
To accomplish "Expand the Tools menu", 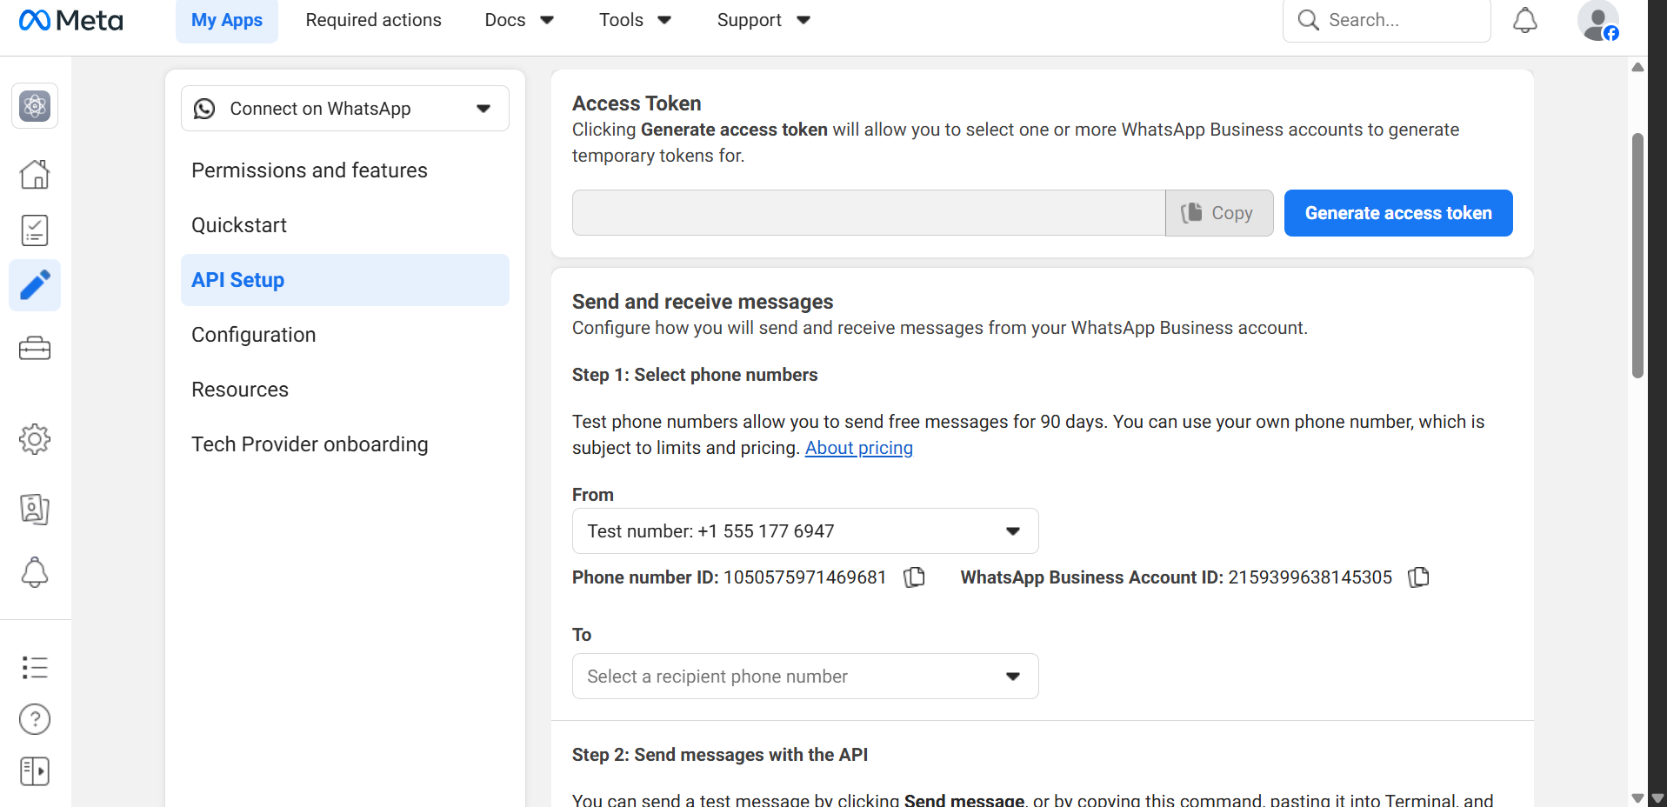I will (x=635, y=20).
